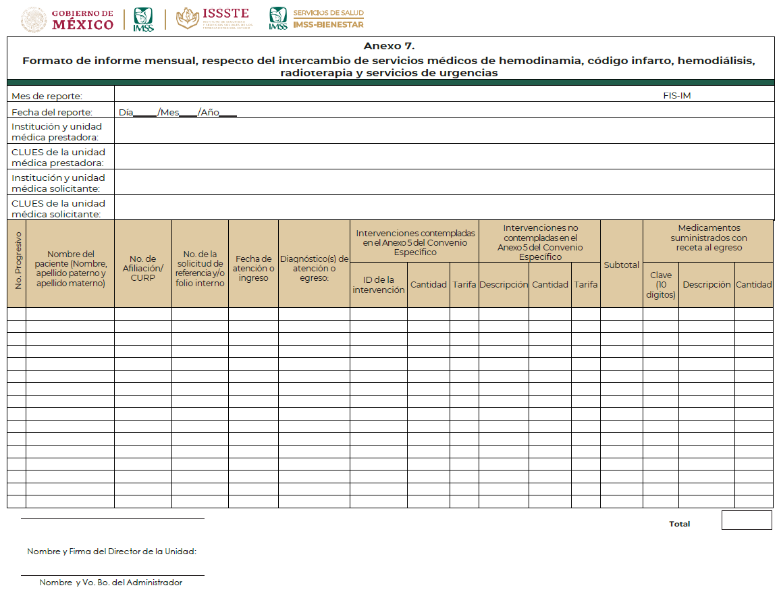Click the Institución y unidad médica prestadora field
The height and width of the screenshot is (592, 779).
pyautogui.click(x=444, y=131)
